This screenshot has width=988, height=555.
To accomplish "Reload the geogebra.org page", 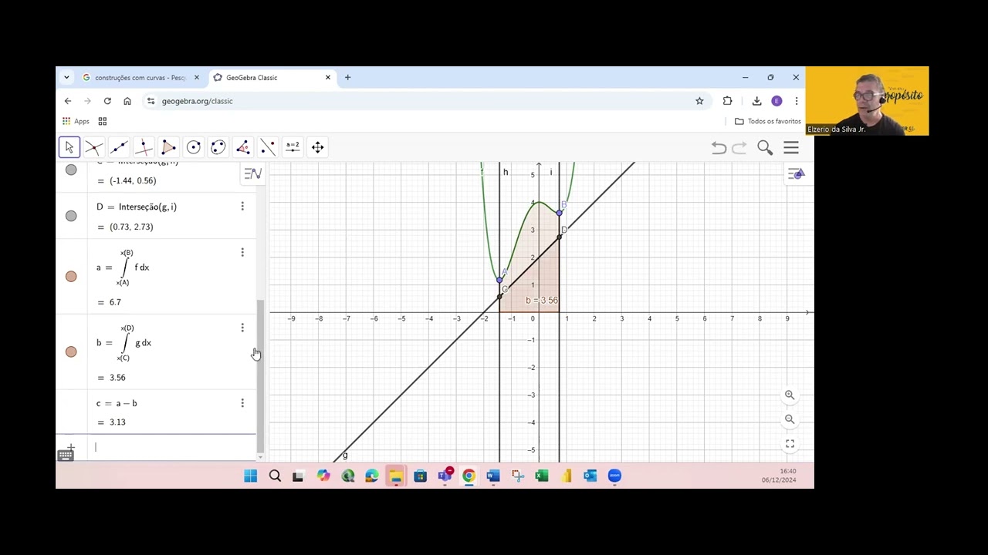I will [107, 101].
